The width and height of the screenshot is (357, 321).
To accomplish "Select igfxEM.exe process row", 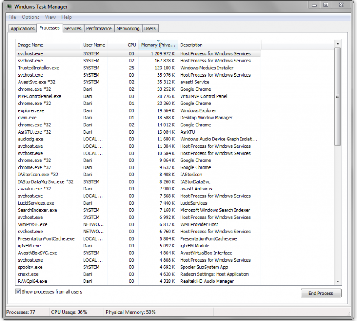I will tap(138, 246).
